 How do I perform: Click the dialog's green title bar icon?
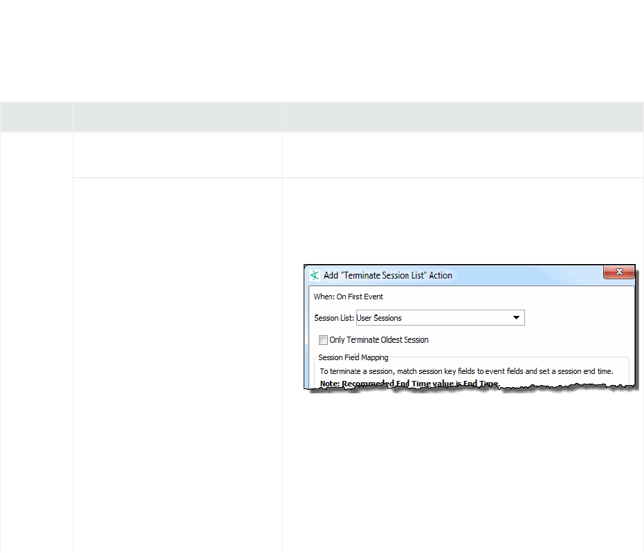[315, 276]
